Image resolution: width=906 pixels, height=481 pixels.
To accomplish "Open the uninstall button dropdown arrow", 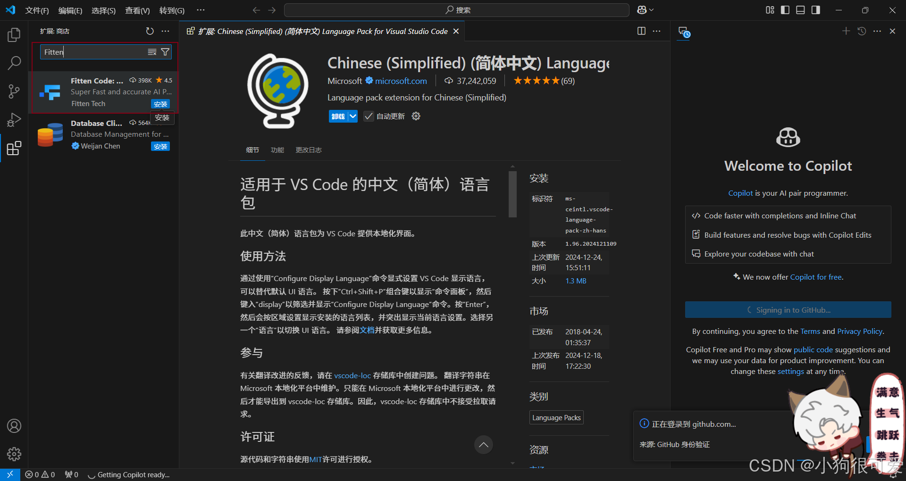I will pos(352,116).
